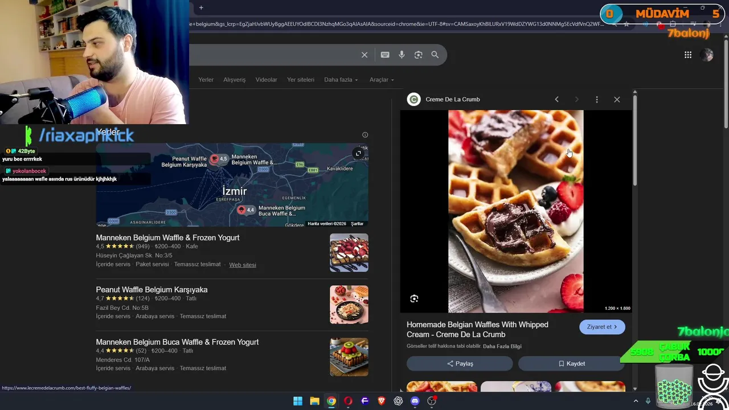Image resolution: width=729 pixels, height=410 pixels.
Task: Open Manneken Belgium Waffle & Frozen Yogurt listing
Action: 167,237
